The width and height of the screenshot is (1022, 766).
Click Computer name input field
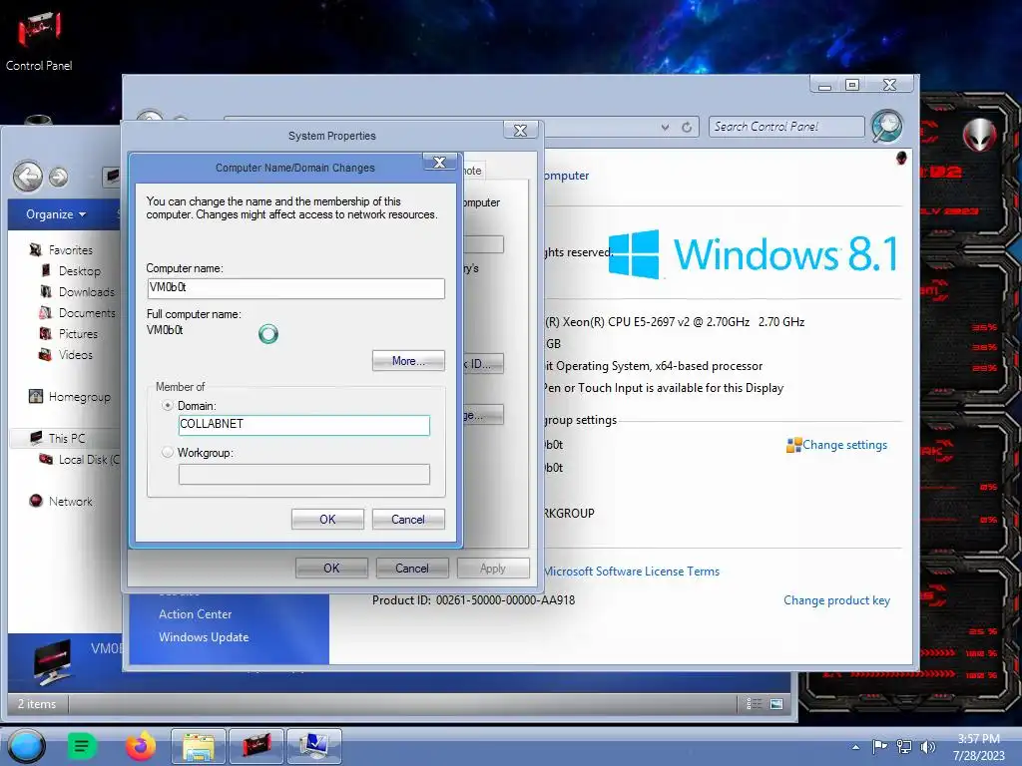pyautogui.click(x=295, y=288)
